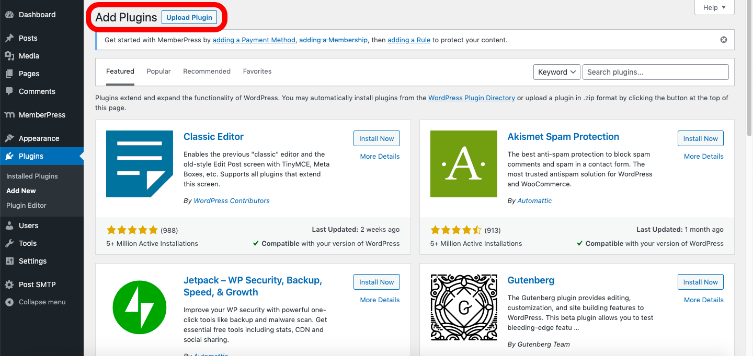Image resolution: width=753 pixels, height=356 pixels.
Task: Open Posts menu label in the sidebar
Action: 28,38
